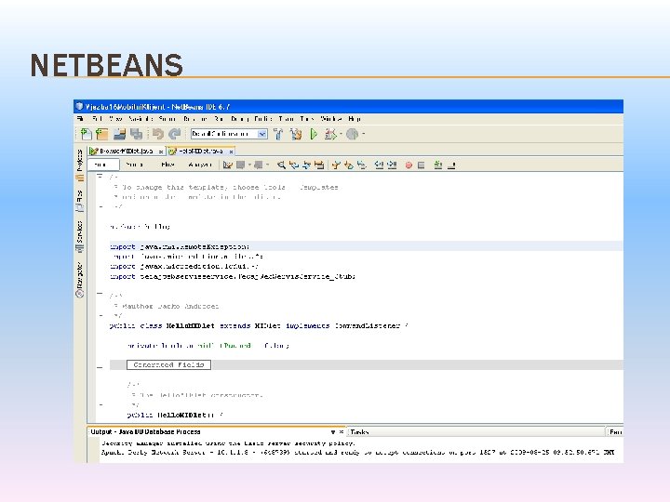Click the Undo arrow icon

click(x=157, y=134)
